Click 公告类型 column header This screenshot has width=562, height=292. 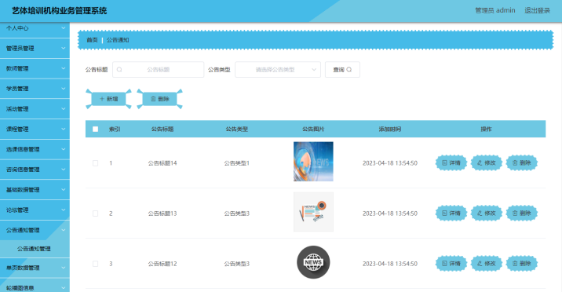tap(236, 129)
